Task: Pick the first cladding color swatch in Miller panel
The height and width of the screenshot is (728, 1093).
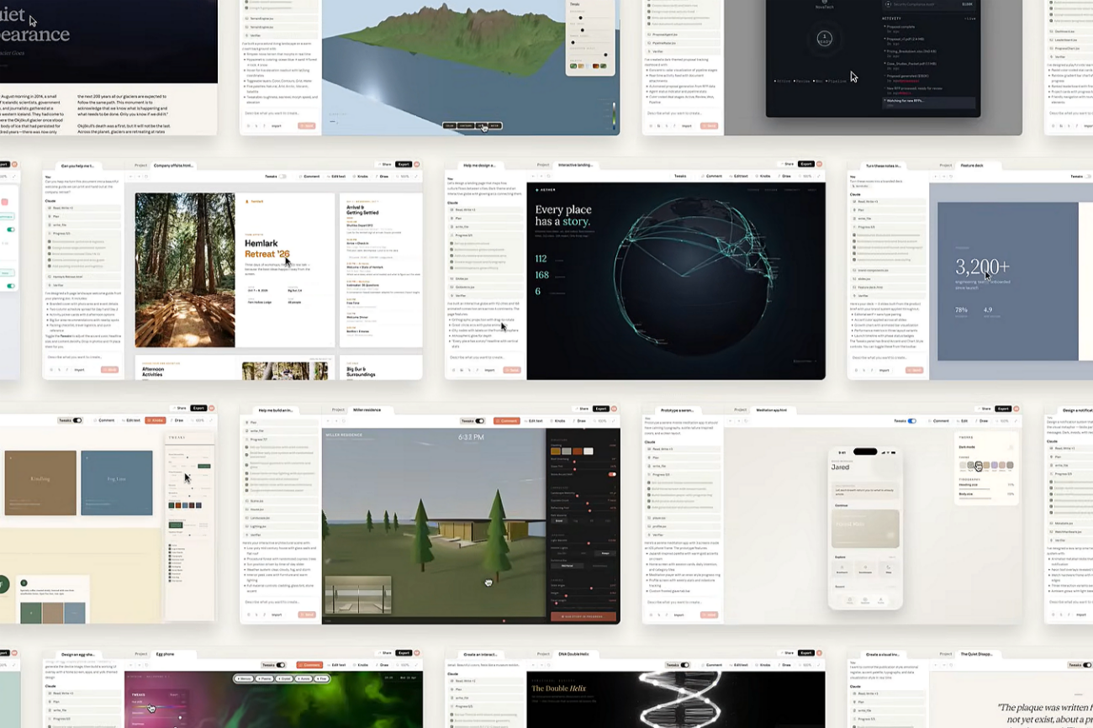Action: click(x=555, y=451)
